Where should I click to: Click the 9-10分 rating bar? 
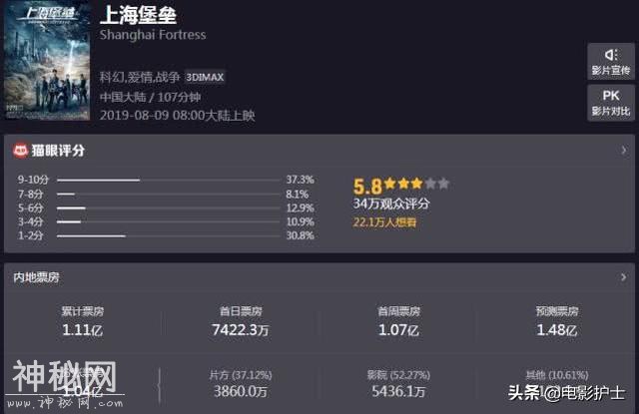[169, 180]
